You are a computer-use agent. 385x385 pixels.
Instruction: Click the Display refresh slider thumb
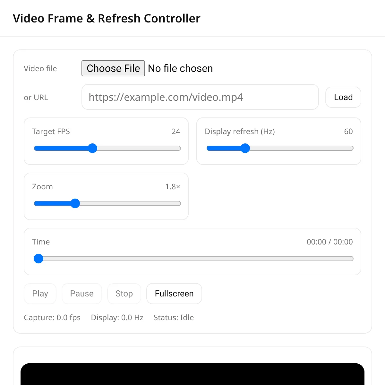(245, 148)
